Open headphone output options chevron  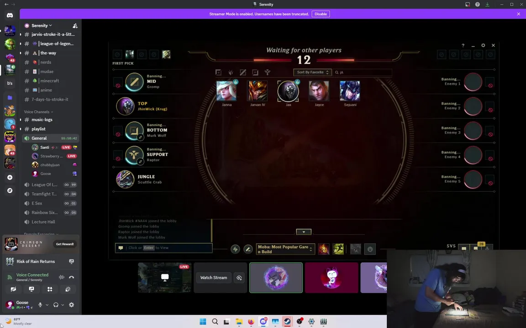[x=63, y=305]
